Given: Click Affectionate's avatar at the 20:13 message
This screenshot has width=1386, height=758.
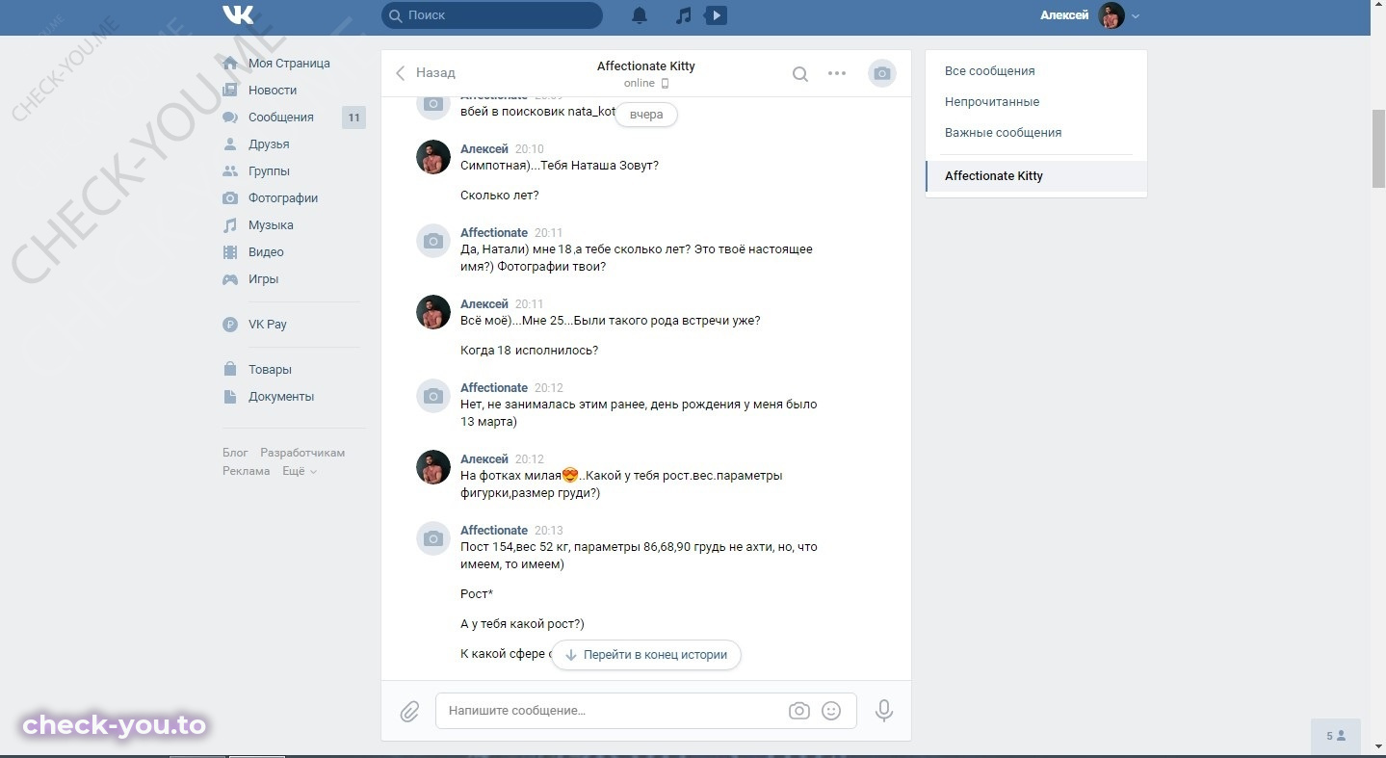Looking at the screenshot, I should (433, 538).
